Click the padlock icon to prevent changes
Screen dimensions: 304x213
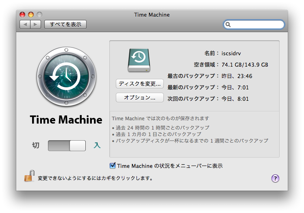pos(29,176)
